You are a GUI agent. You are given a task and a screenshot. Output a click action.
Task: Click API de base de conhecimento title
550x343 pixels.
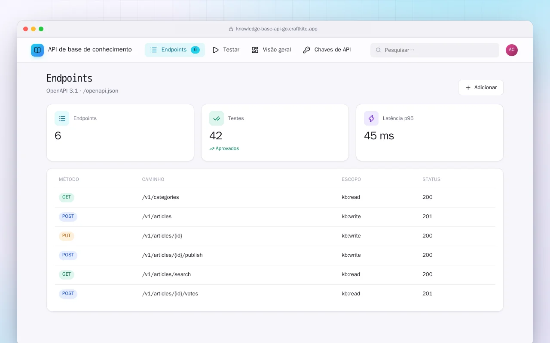point(90,50)
